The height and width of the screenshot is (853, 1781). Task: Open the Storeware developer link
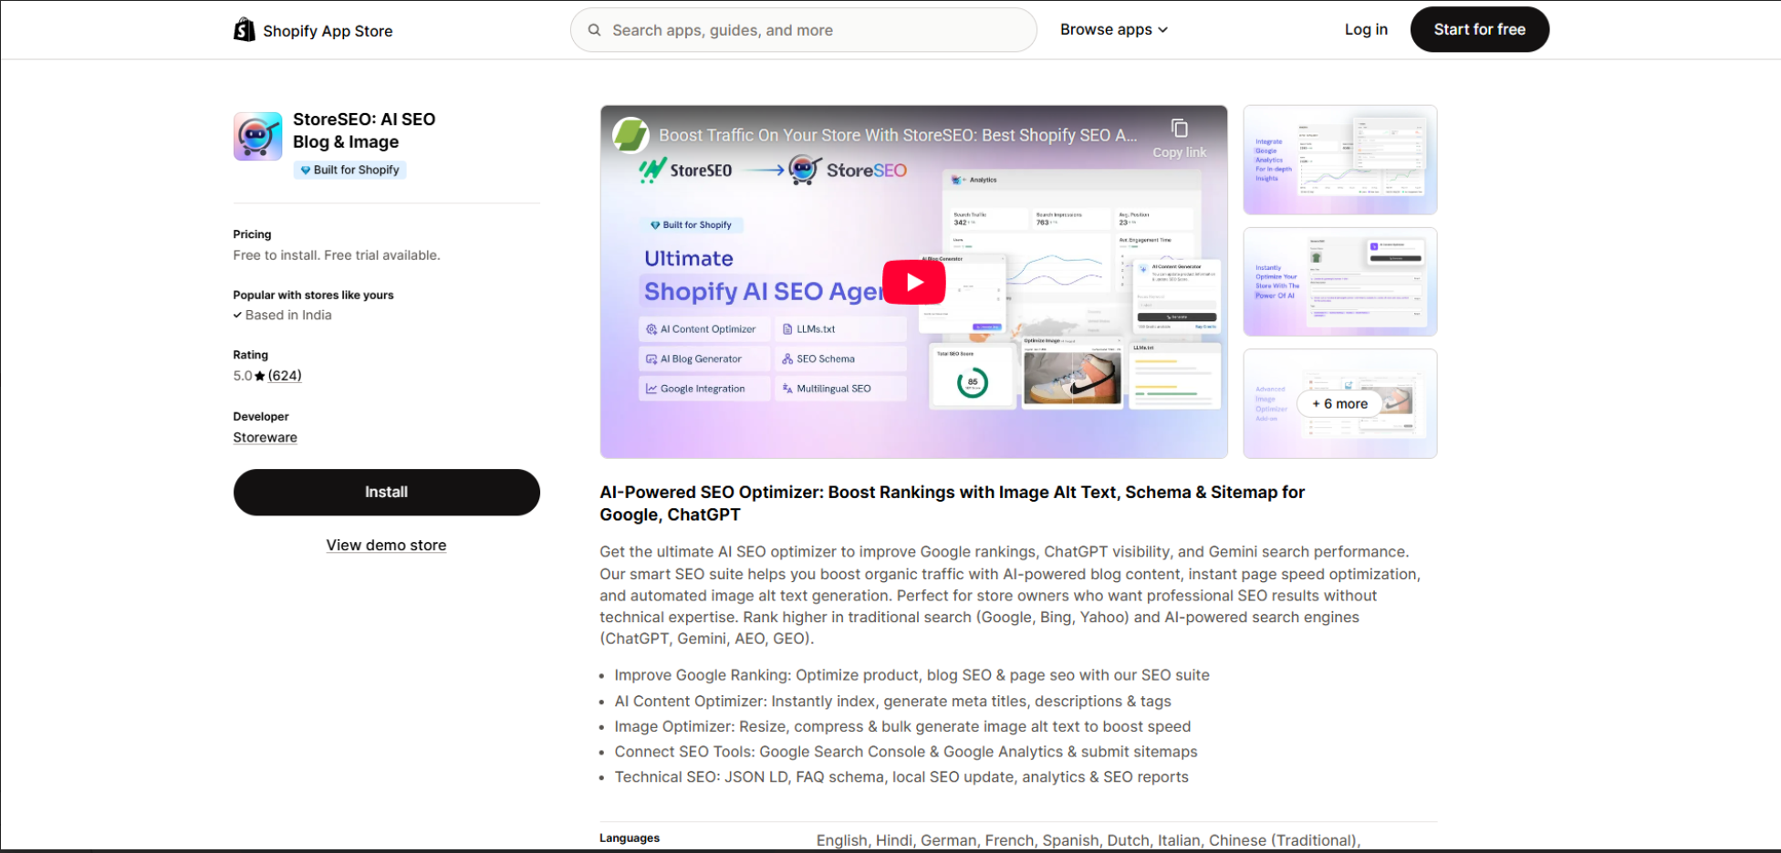265,437
